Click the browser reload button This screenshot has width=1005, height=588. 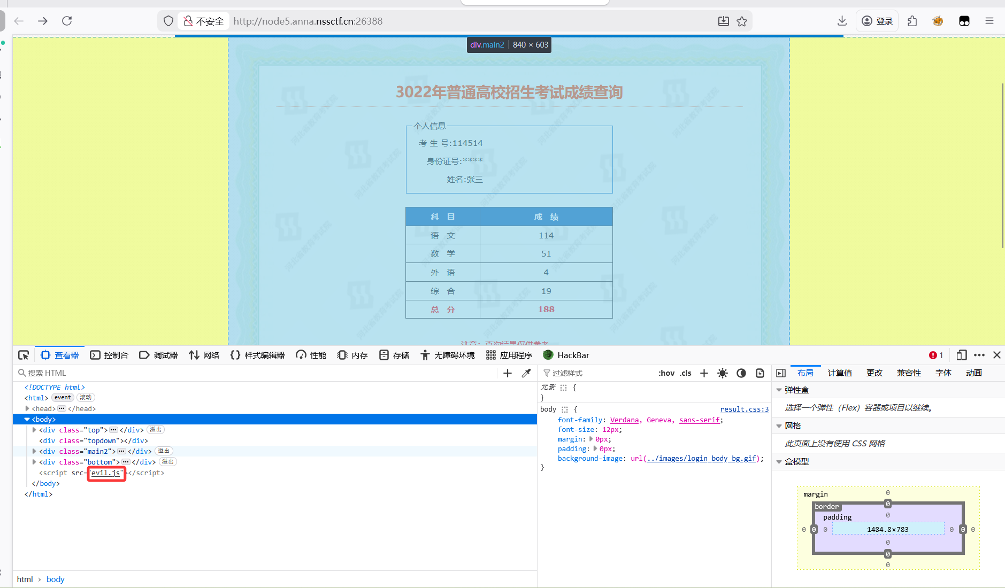[x=67, y=21]
